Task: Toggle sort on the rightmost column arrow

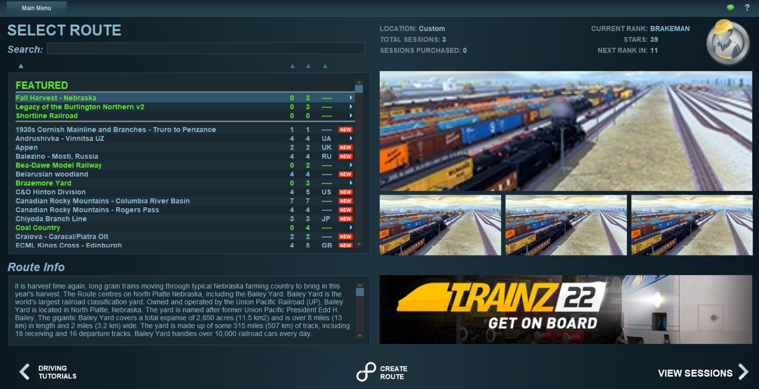Action: 325,66
